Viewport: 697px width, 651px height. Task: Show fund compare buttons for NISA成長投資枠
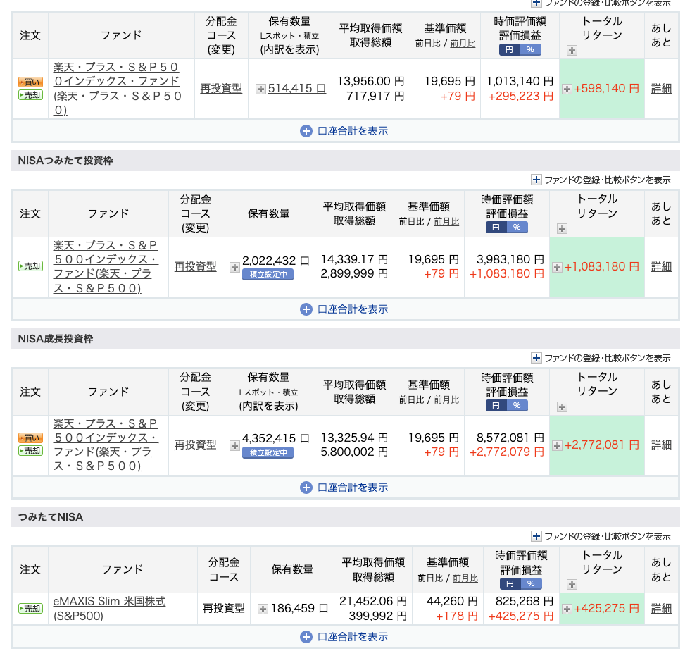coord(601,358)
